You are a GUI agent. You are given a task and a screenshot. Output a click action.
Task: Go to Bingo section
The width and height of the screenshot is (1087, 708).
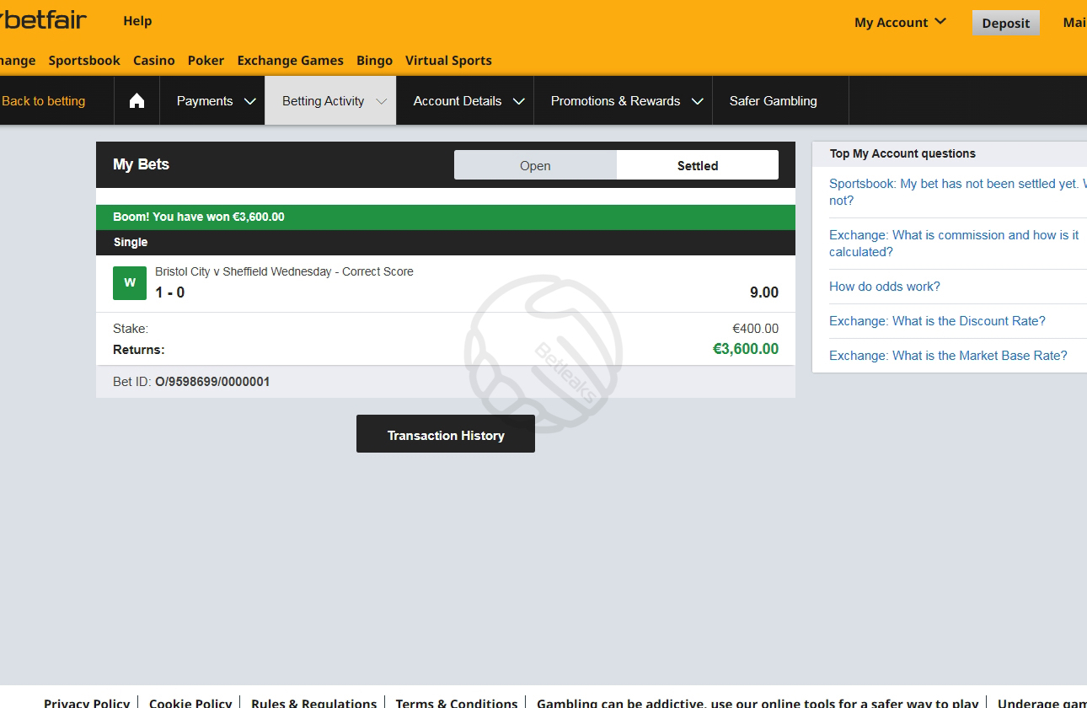coord(375,61)
